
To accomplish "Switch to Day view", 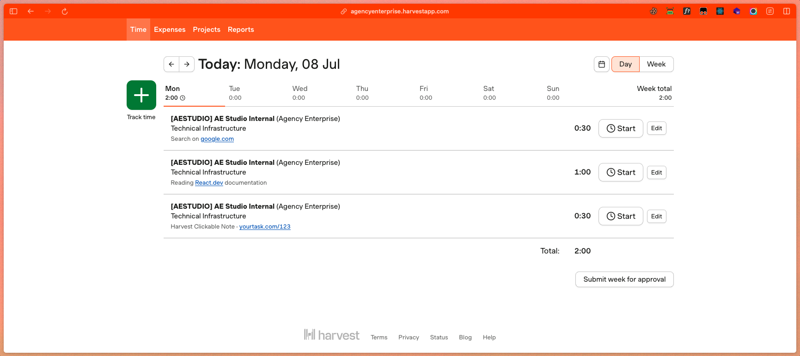I will coord(625,64).
